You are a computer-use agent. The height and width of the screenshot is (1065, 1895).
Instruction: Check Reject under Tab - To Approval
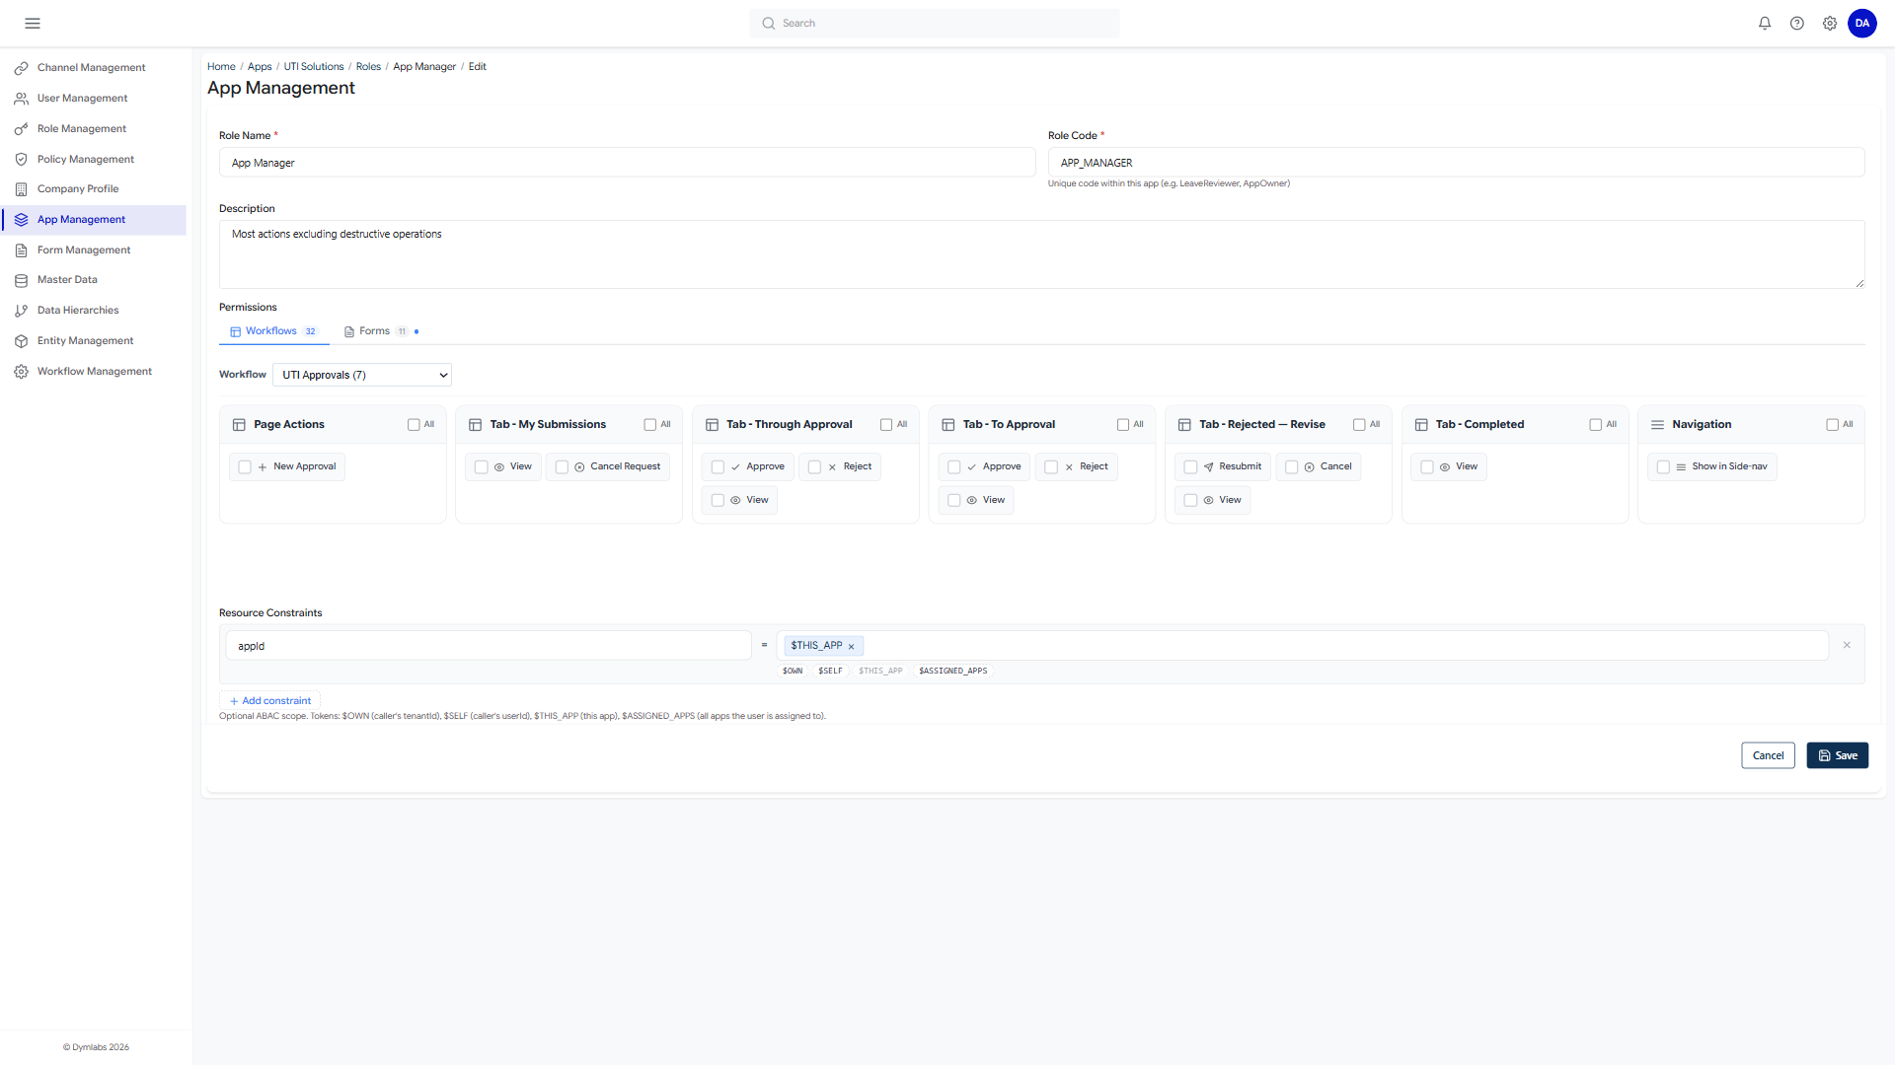coord(1051,467)
